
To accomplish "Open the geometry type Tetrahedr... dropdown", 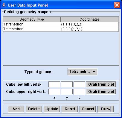I will pyautogui.click(x=82, y=72).
